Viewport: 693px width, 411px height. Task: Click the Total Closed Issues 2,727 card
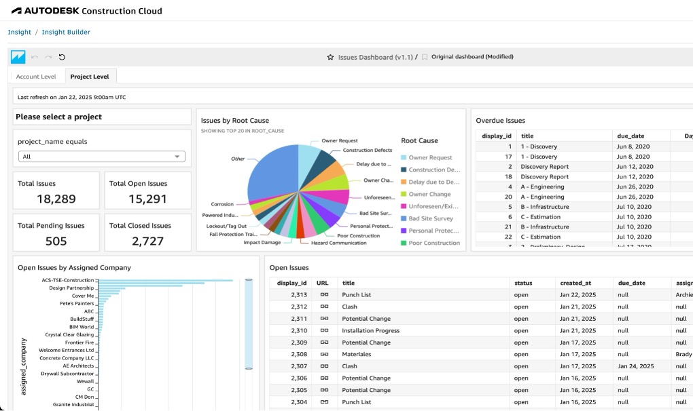click(x=147, y=233)
